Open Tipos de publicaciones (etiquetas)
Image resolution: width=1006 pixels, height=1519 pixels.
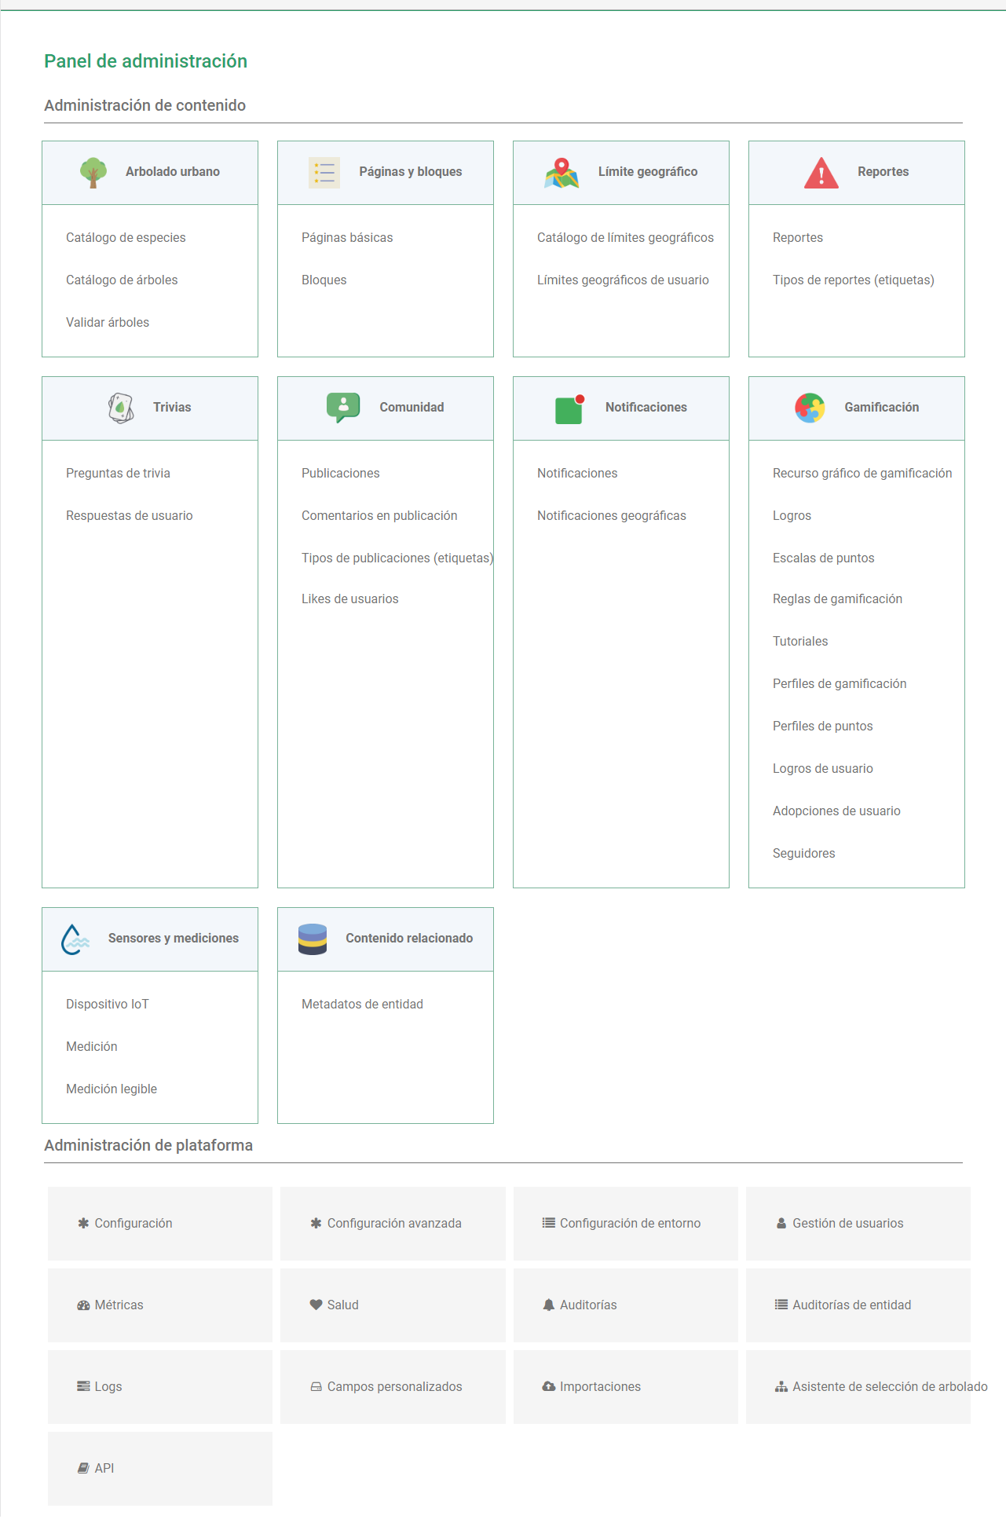click(x=397, y=558)
